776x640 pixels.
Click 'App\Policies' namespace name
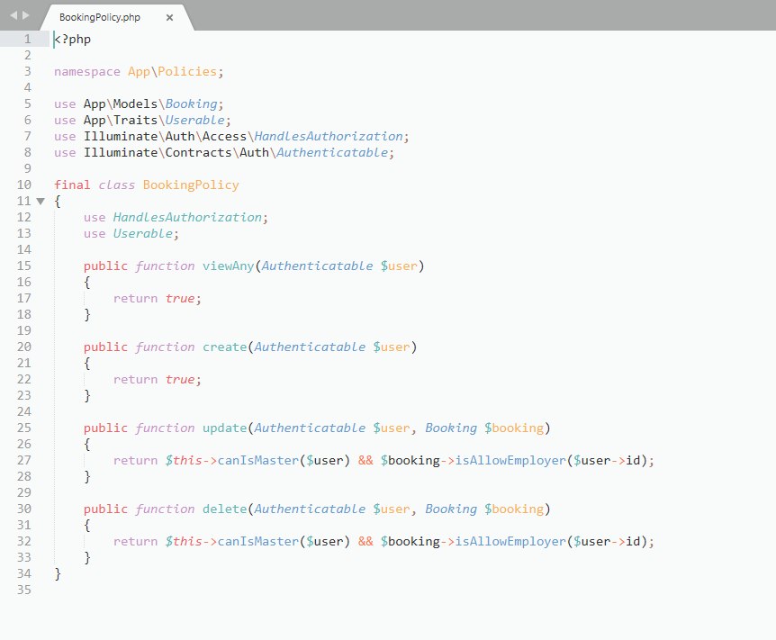pyautogui.click(x=172, y=71)
